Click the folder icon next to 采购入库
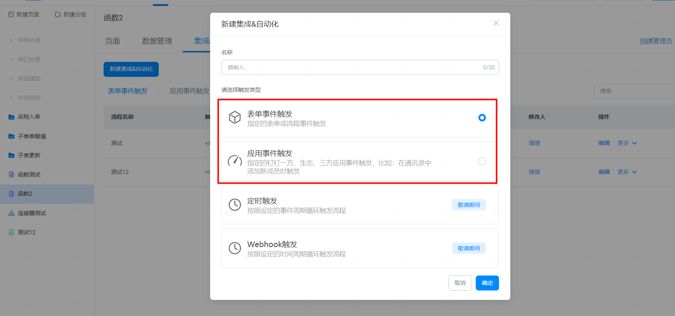This screenshot has height=316, width=675. (x=11, y=117)
